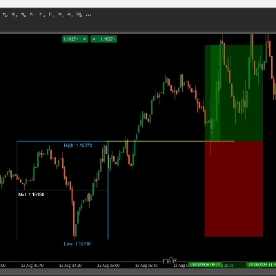Select the Re chart period button
The height and width of the screenshot is (276, 276).
(79, 15)
